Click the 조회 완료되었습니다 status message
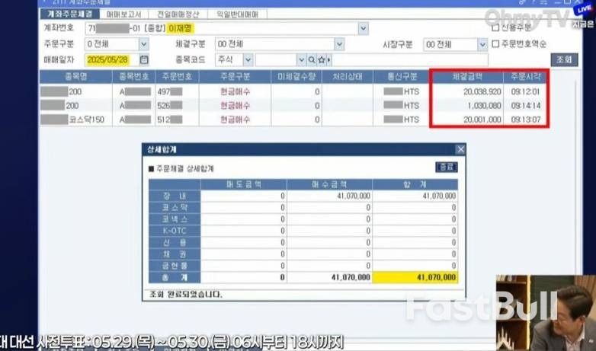The width and height of the screenshot is (596, 351). [186, 295]
